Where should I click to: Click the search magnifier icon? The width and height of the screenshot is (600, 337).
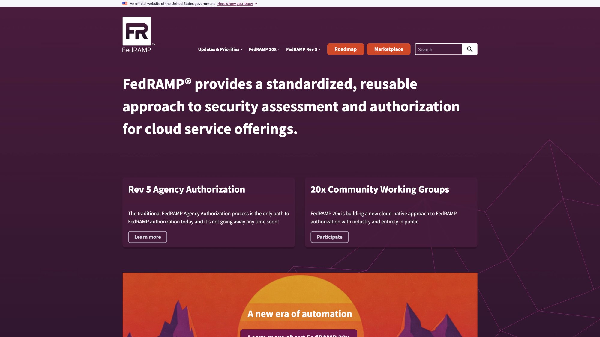coord(469,49)
